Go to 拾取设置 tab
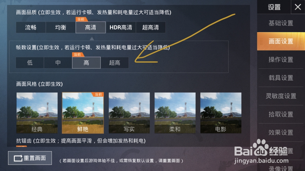This screenshot has height=171, width=305. click(x=281, y=114)
